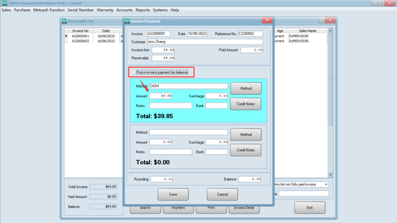Click Exit button in Receivable List

point(309,208)
